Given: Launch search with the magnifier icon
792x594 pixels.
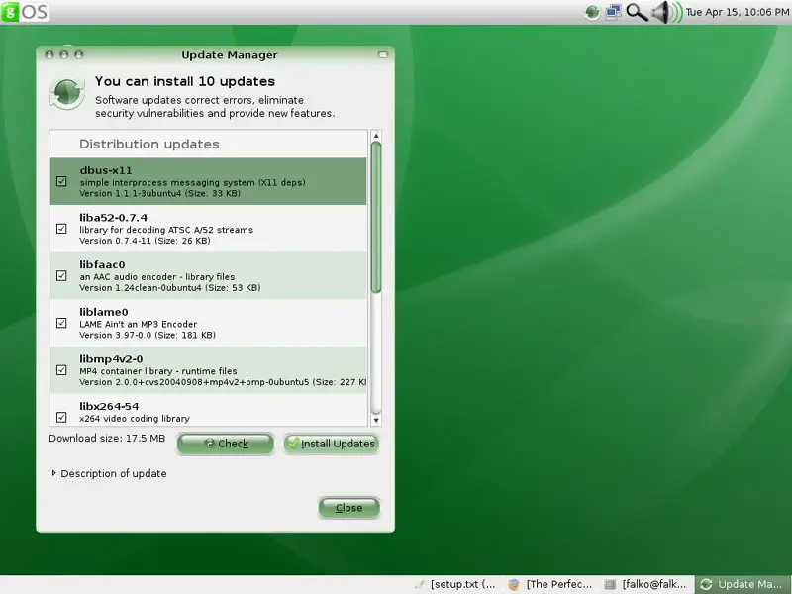Looking at the screenshot, I should tap(637, 12).
